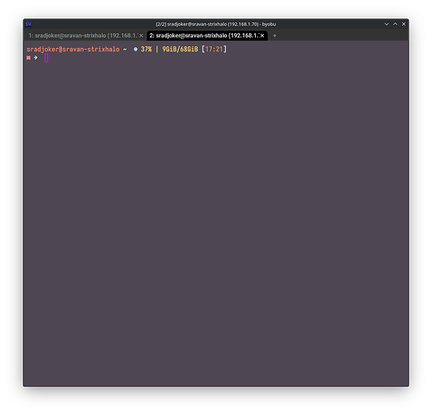Close the byobu terminal window
432x414 pixels.
404,24
